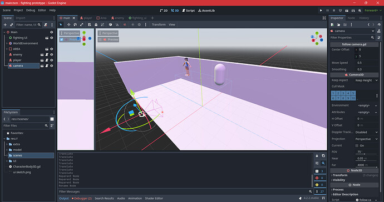Toggle visibility of camera node
The height and width of the screenshot is (202, 384).
click(51, 65)
